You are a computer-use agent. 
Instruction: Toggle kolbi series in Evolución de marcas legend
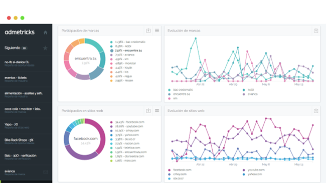pos(248,89)
